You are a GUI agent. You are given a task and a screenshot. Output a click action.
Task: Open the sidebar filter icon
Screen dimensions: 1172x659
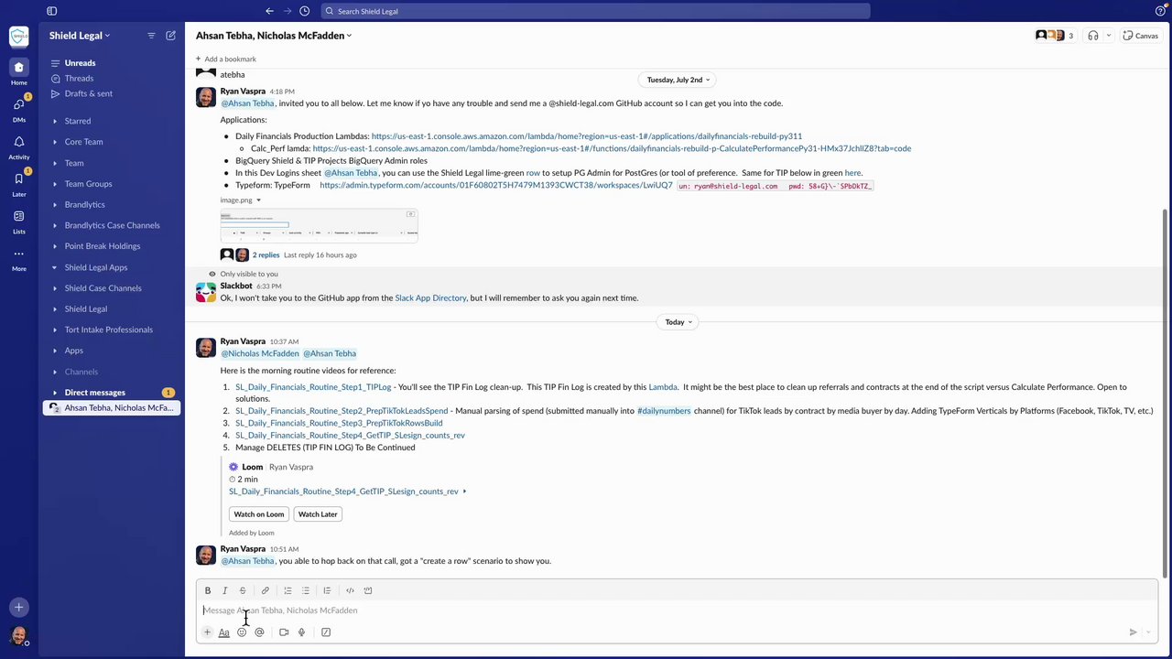click(x=151, y=36)
